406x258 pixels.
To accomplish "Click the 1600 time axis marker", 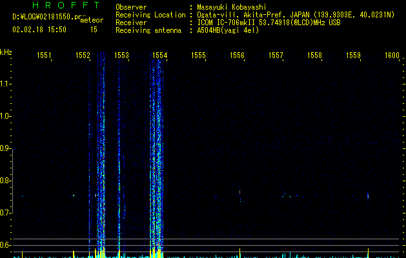I will [x=392, y=55].
